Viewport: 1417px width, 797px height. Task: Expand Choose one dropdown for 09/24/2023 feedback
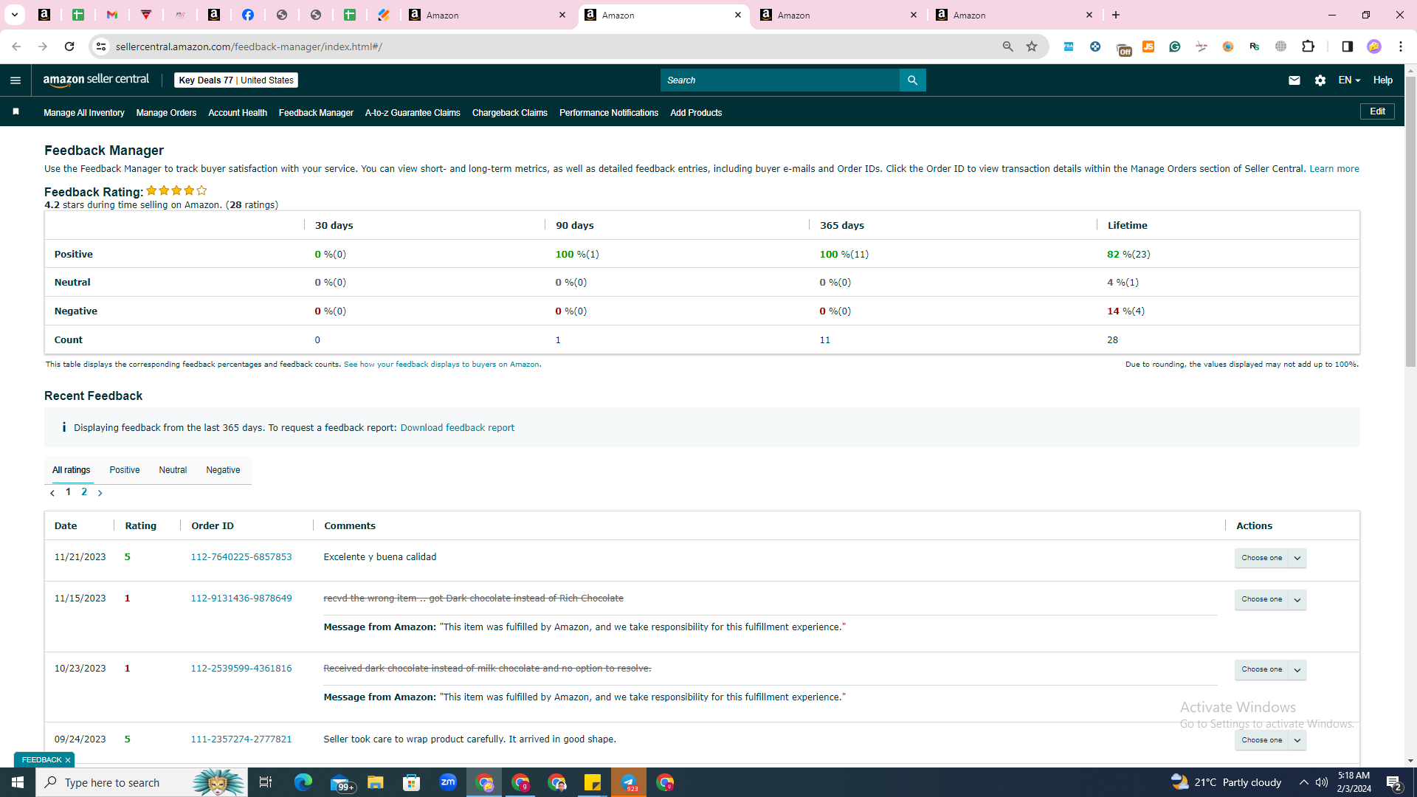(x=1297, y=740)
